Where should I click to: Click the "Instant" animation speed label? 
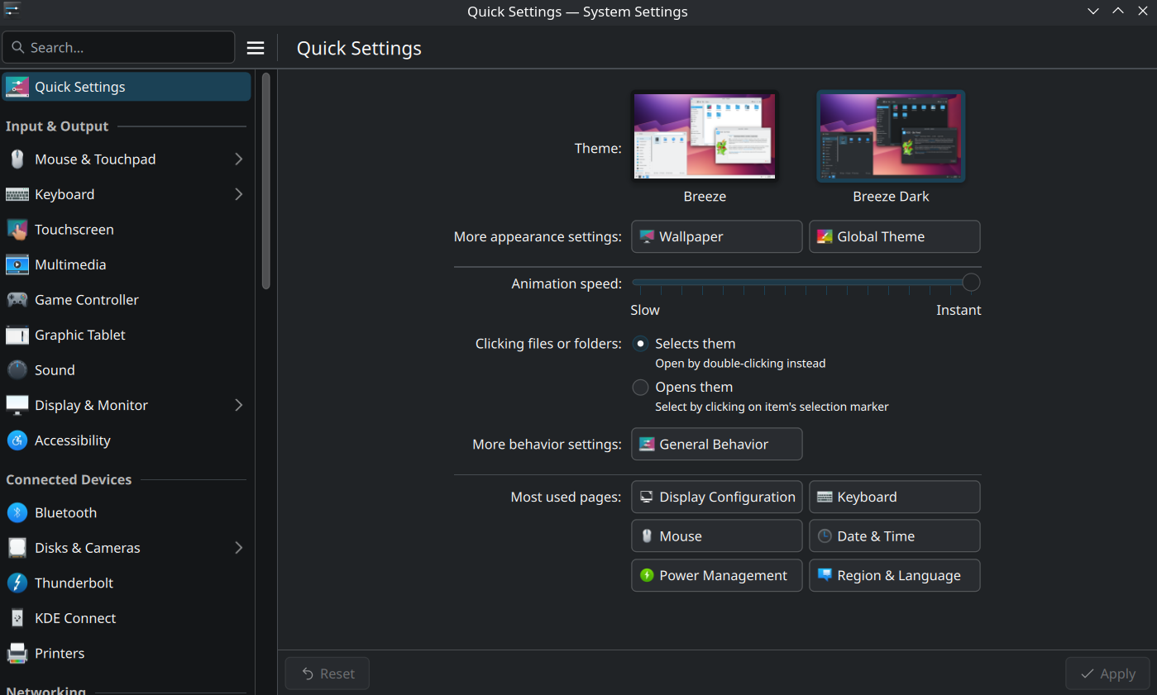pyautogui.click(x=959, y=310)
